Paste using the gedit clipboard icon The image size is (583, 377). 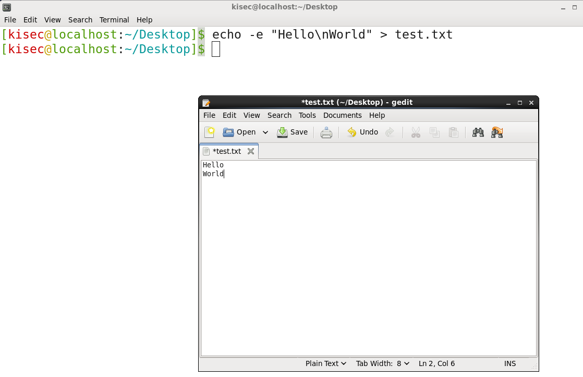tap(453, 132)
